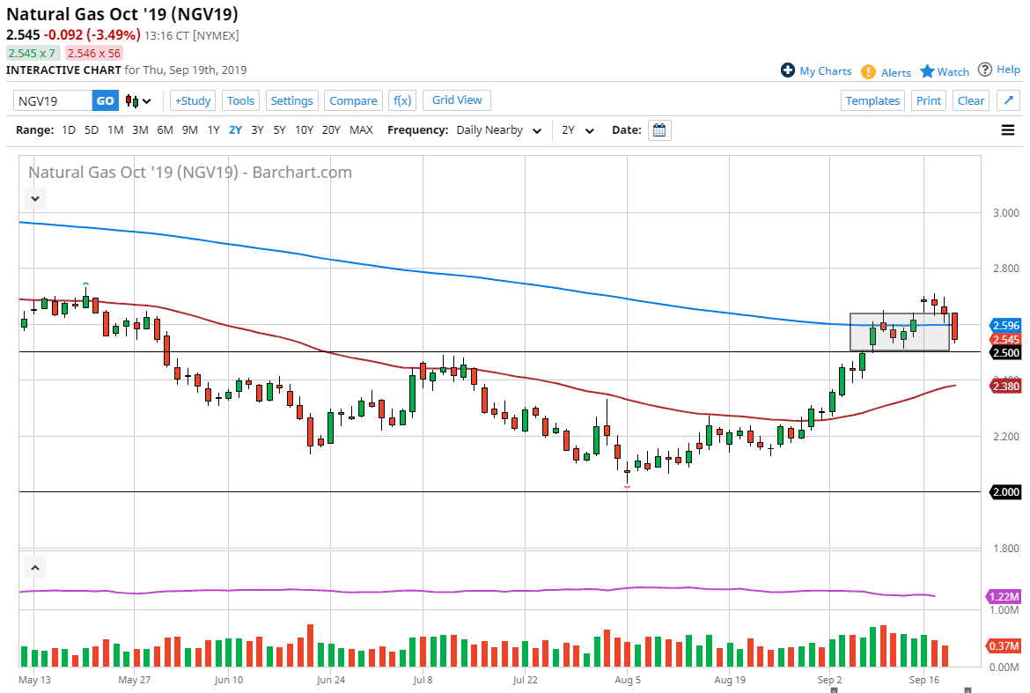
Task: Collapse the price chart pane chevron
Action: click(34, 199)
